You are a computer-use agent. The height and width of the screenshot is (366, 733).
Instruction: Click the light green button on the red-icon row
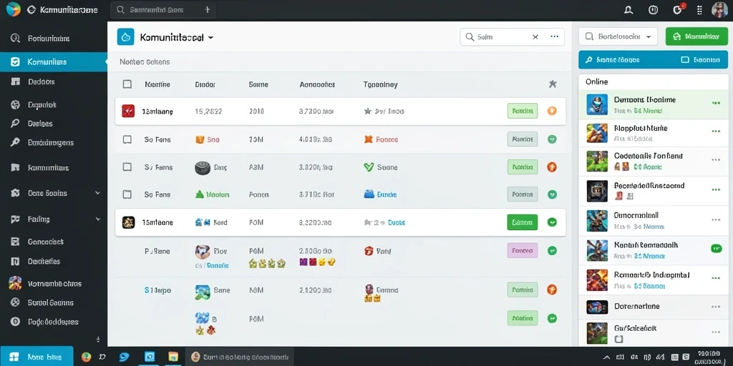click(522, 111)
